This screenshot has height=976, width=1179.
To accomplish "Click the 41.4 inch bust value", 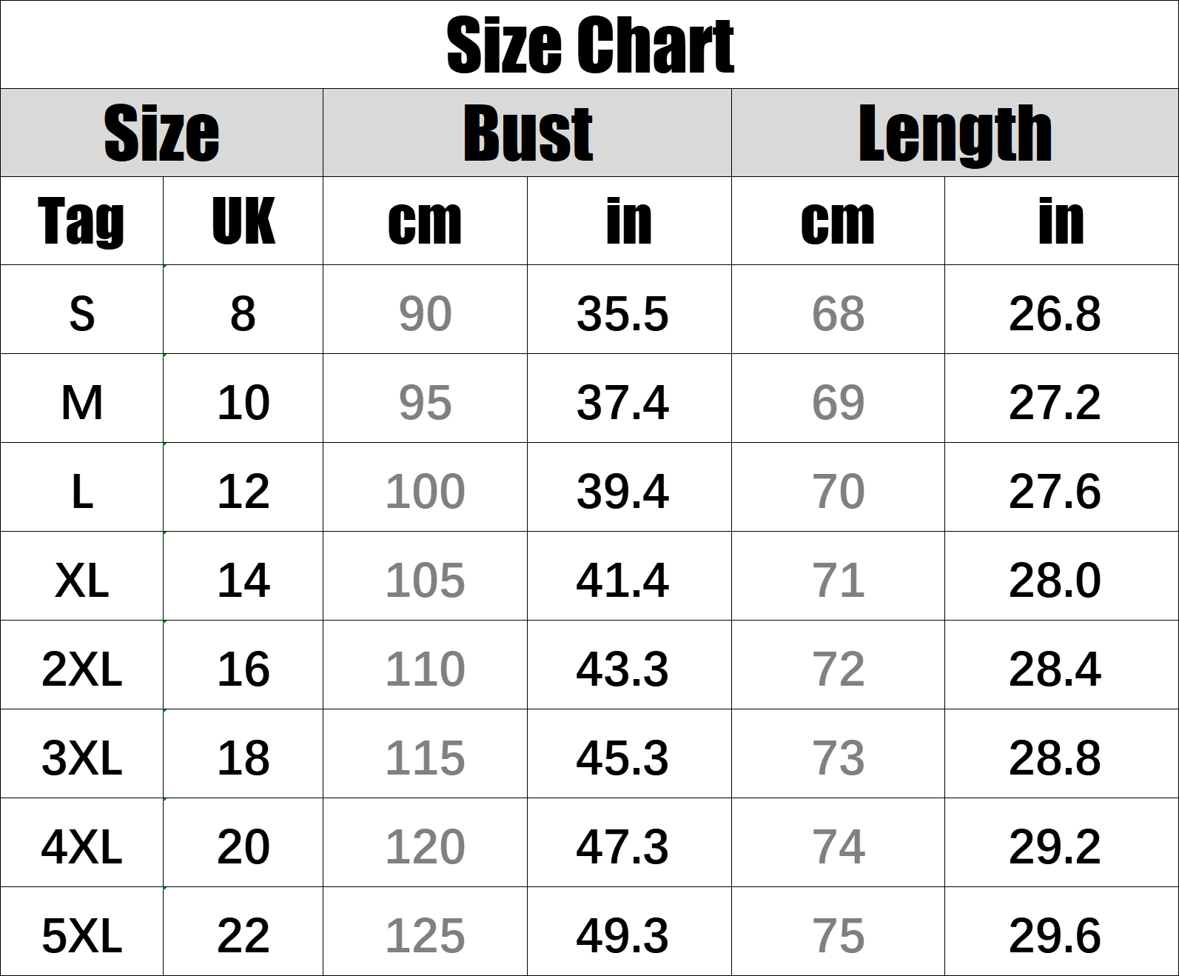I will tap(622, 580).
